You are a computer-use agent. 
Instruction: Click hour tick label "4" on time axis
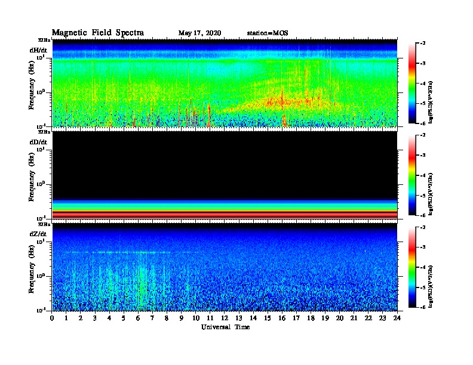(x=109, y=318)
